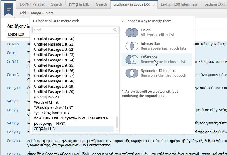Open the Ge 17:13 reference link
Screen dimensions: 227x155
click(14, 132)
